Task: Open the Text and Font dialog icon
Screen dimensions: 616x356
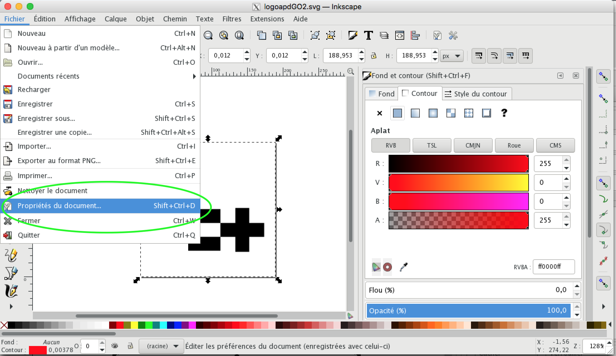Action: [368, 36]
